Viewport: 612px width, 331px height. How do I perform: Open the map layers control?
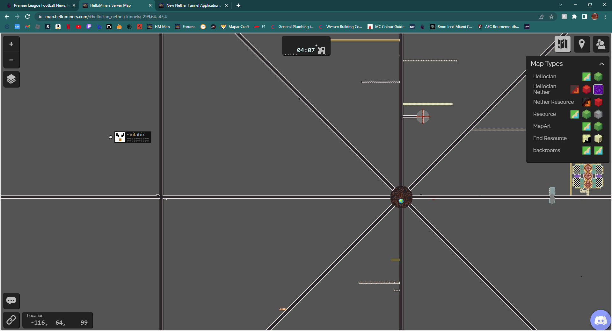(x=11, y=79)
